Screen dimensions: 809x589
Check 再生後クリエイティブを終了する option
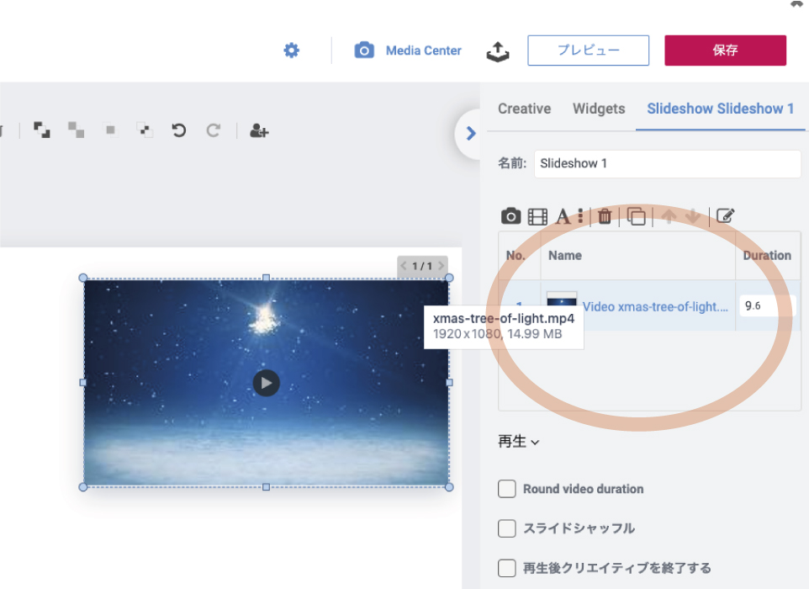(507, 568)
